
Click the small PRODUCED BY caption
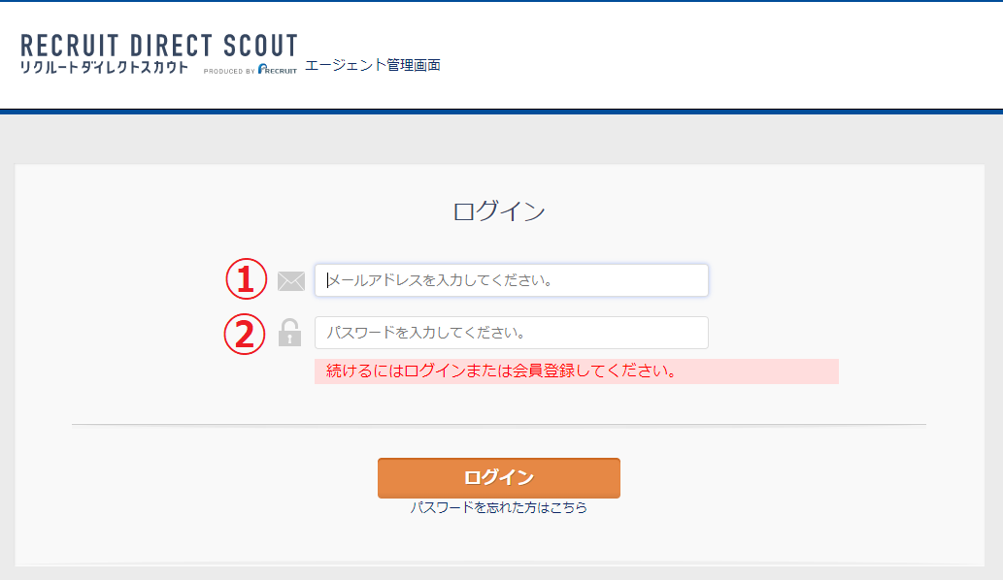pos(229,71)
